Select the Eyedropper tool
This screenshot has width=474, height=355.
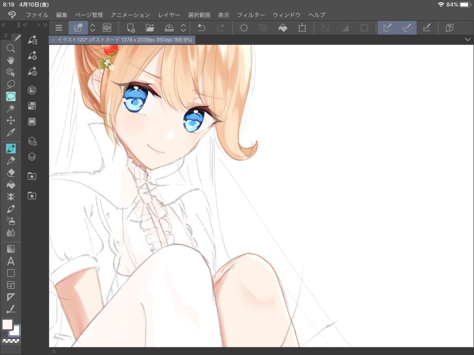(x=11, y=133)
